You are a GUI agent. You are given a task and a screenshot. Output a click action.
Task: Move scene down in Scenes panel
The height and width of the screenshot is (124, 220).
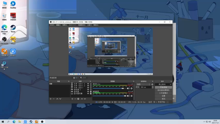pos(60,99)
